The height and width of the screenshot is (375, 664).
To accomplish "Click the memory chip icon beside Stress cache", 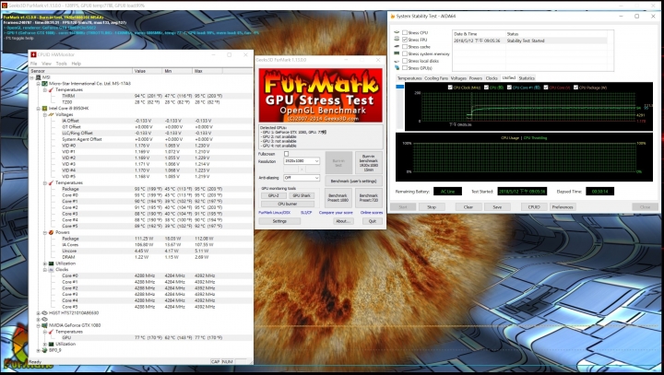I will pos(397,47).
